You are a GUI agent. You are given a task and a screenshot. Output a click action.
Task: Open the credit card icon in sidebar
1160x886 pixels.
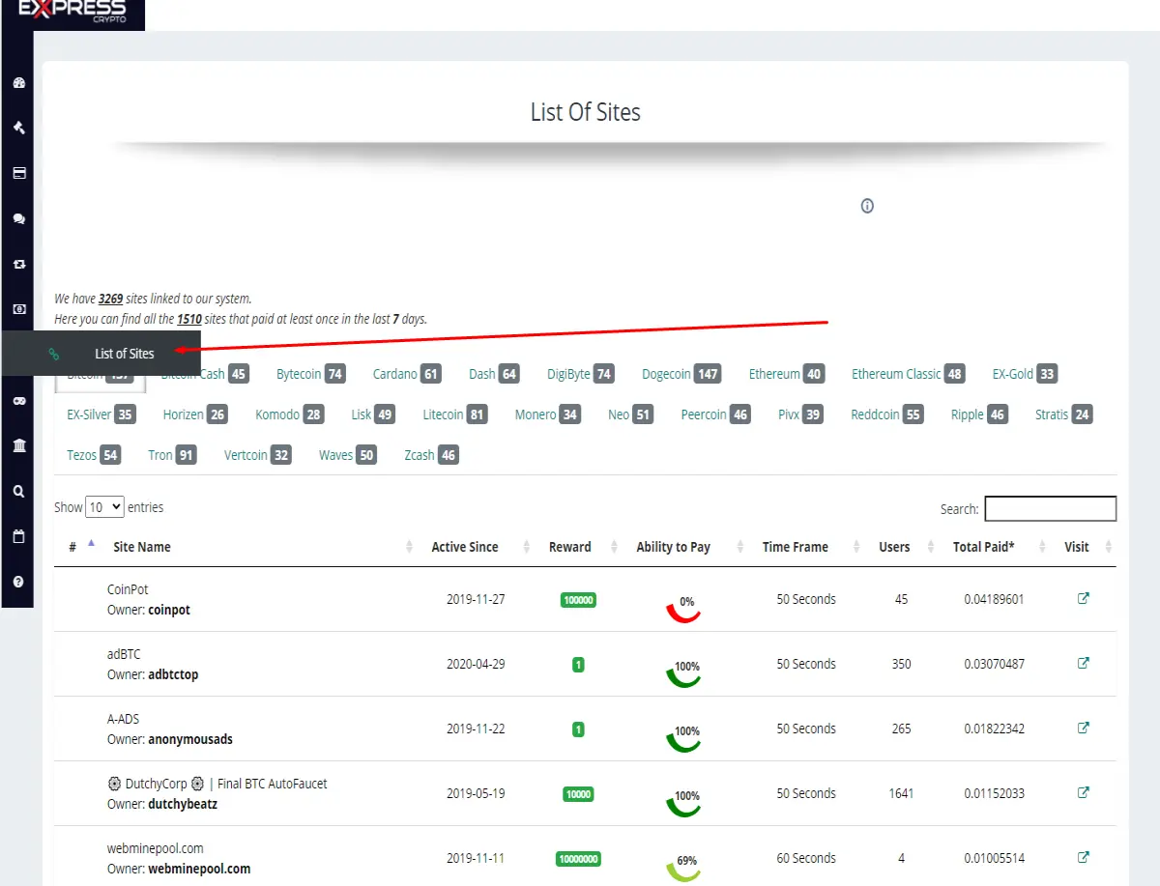pos(18,173)
